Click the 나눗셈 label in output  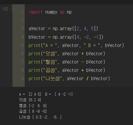pyautogui.click(x=25, y=117)
